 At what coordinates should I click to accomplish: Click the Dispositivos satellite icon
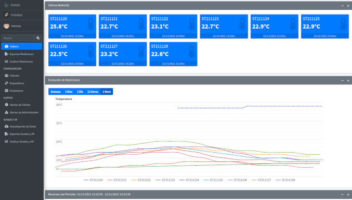7,83
